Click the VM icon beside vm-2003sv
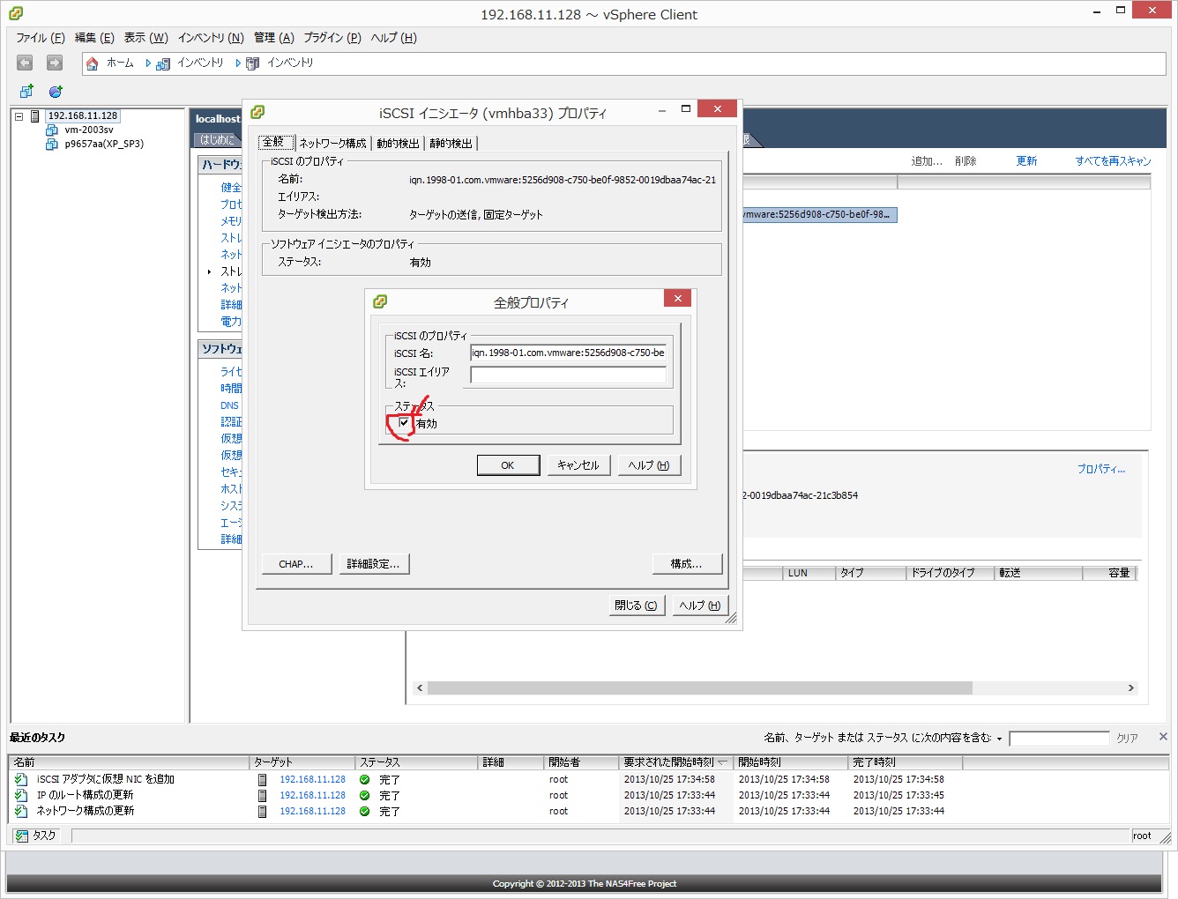This screenshot has height=899, width=1178. [x=52, y=130]
